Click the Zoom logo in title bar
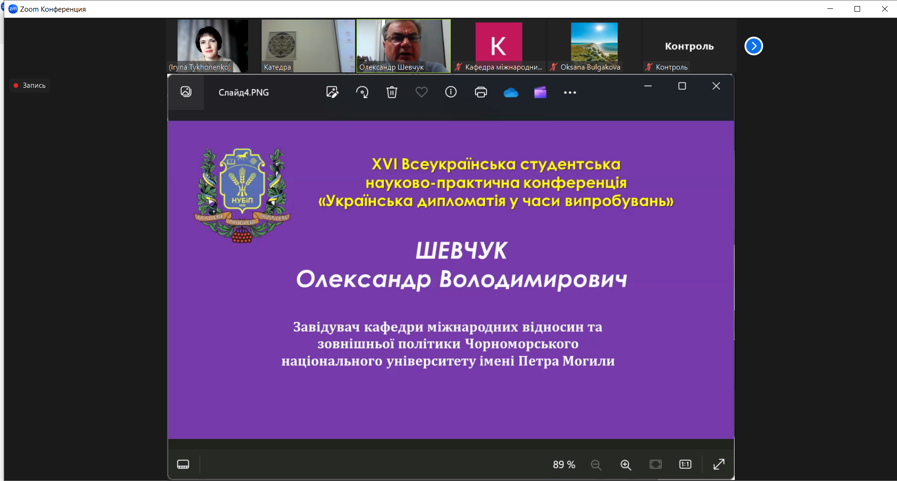The width and height of the screenshot is (897, 481). tap(13, 9)
